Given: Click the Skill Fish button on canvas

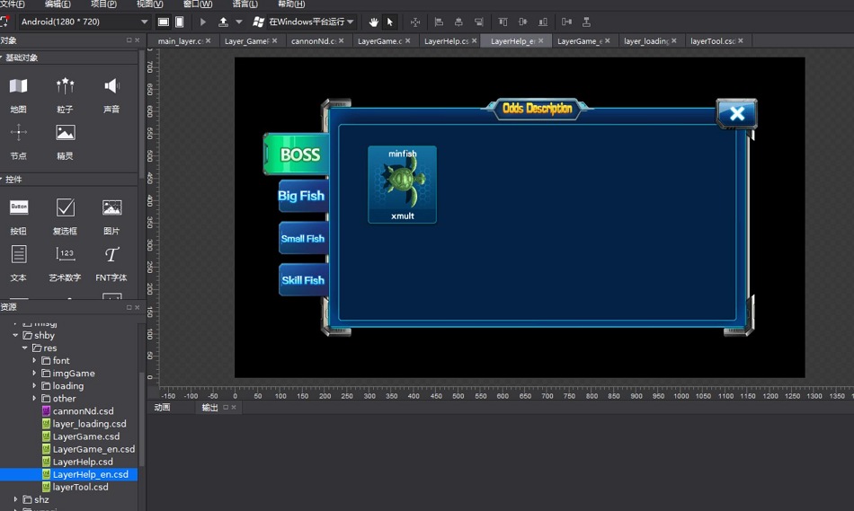Looking at the screenshot, I should pyautogui.click(x=303, y=279).
